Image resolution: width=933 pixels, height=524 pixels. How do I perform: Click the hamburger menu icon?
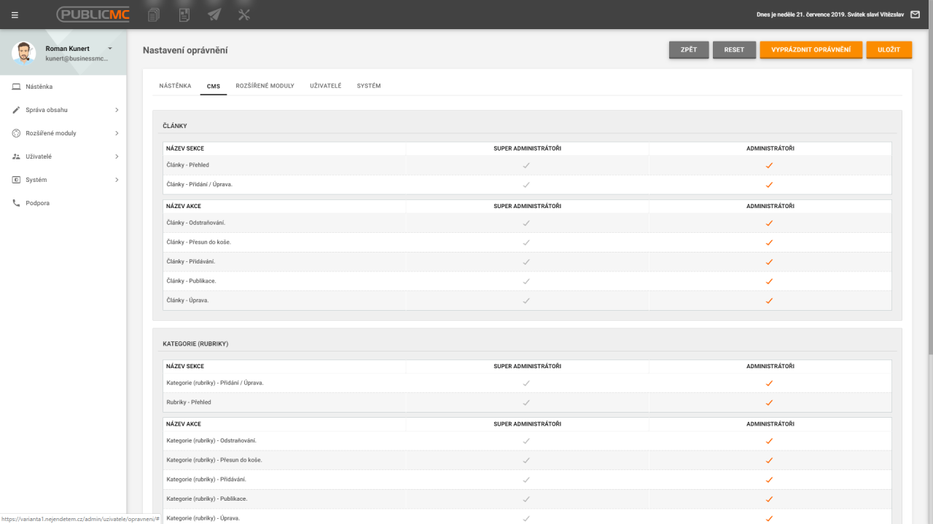point(15,15)
